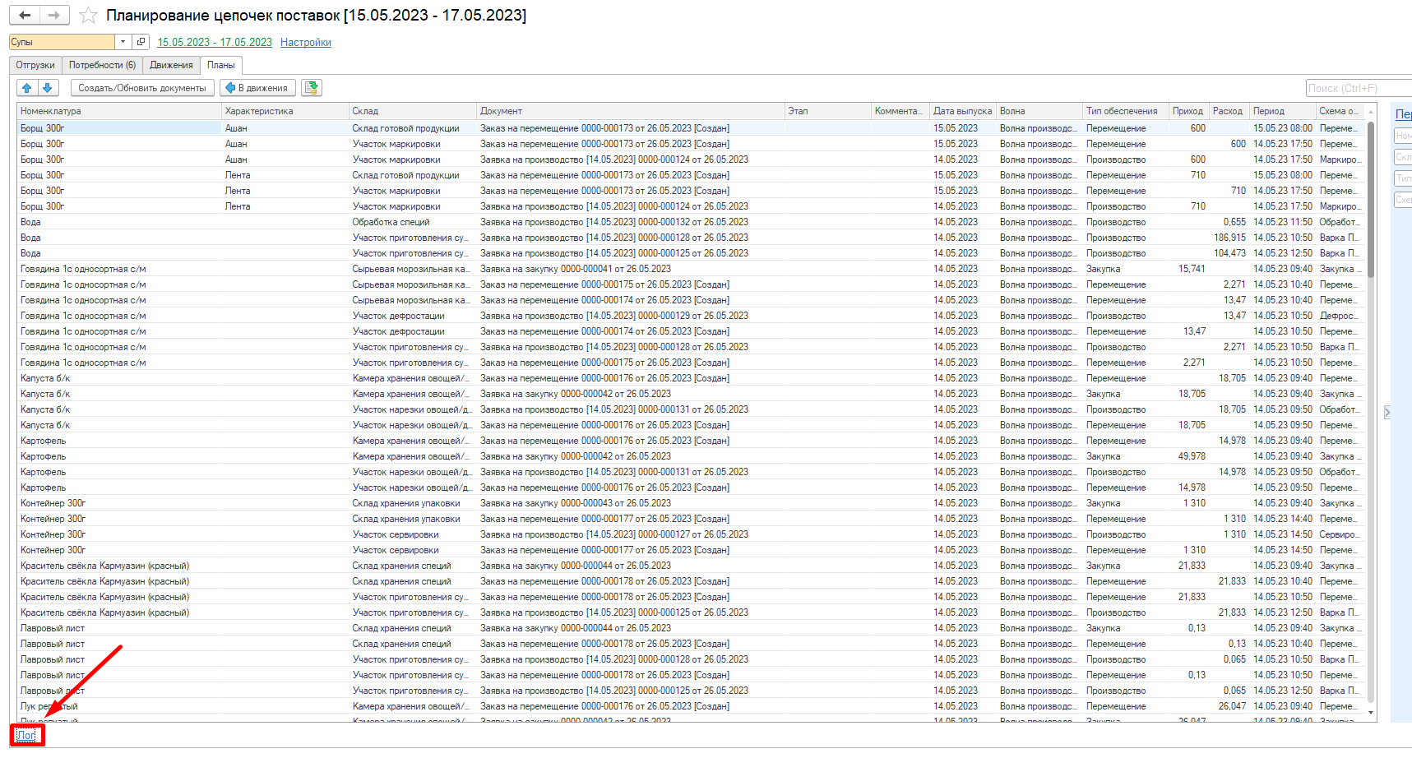Click the forward navigation arrow

tap(54, 15)
